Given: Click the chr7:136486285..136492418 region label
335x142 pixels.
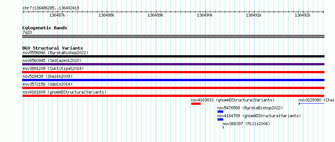Looking at the screenshot, I should 51,8.
